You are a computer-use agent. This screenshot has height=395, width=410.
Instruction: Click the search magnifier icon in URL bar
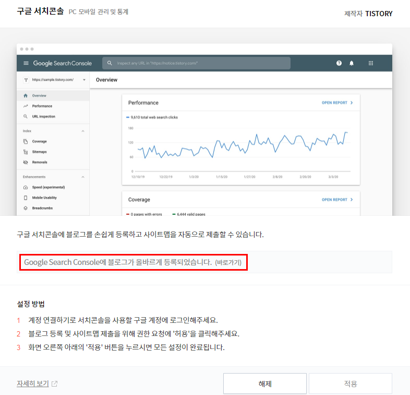(110, 63)
